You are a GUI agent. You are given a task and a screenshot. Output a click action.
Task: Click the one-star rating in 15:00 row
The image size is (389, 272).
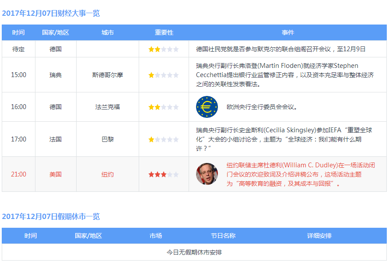[x=164, y=75]
